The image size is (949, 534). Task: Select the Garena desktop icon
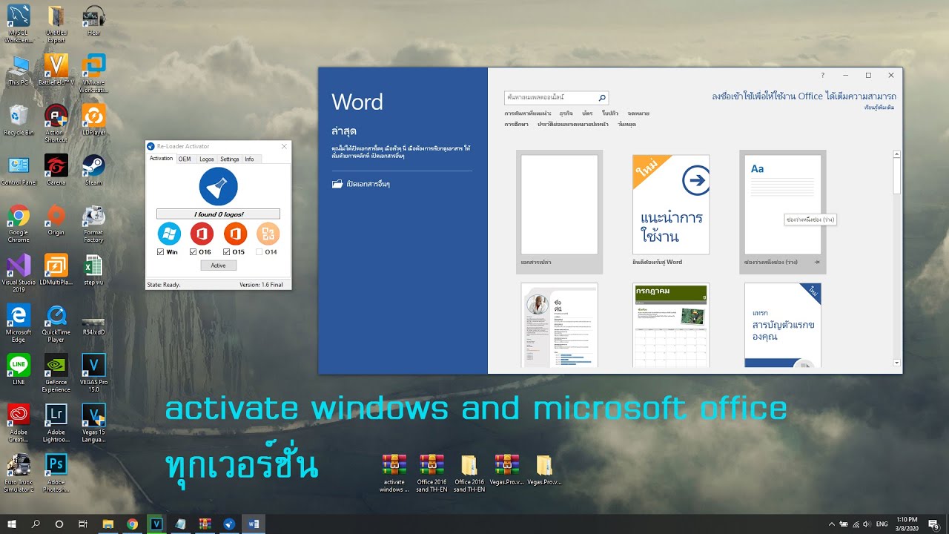coord(56,170)
